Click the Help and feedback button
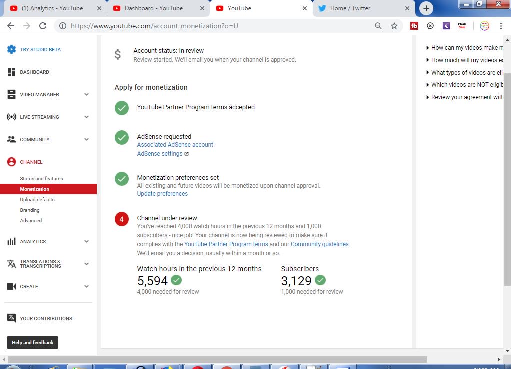The image size is (511, 369). pyautogui.click(x=32, y=342)
